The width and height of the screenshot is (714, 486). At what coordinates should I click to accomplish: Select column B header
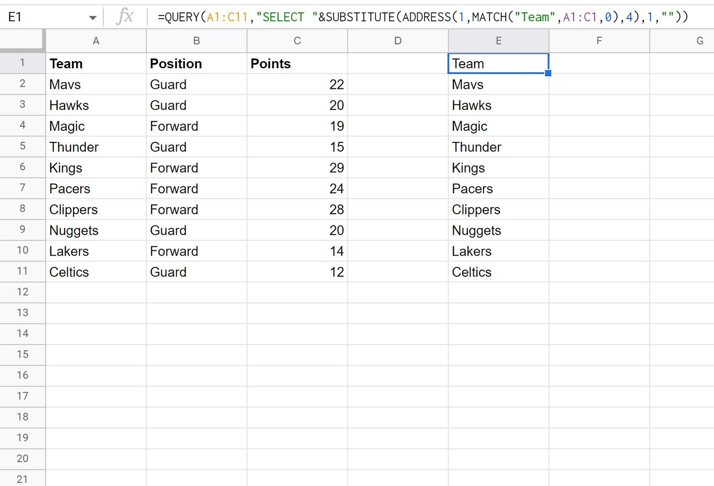(196, 41)
